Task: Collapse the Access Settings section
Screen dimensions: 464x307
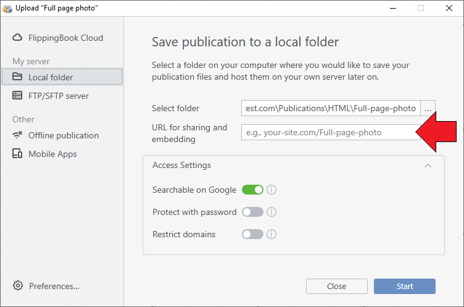Action: coord(428,166)
